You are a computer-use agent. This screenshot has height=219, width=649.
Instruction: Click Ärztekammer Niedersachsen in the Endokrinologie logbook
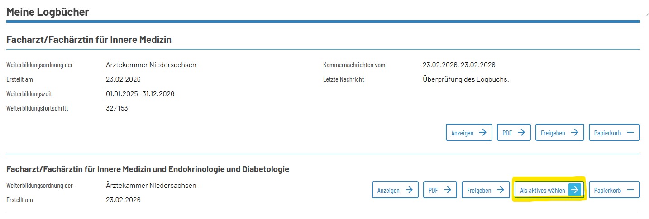click(148, 186)
